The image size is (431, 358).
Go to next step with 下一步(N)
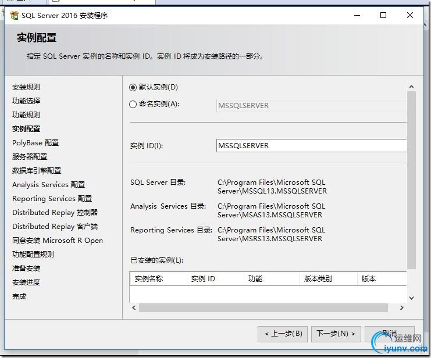336,334
